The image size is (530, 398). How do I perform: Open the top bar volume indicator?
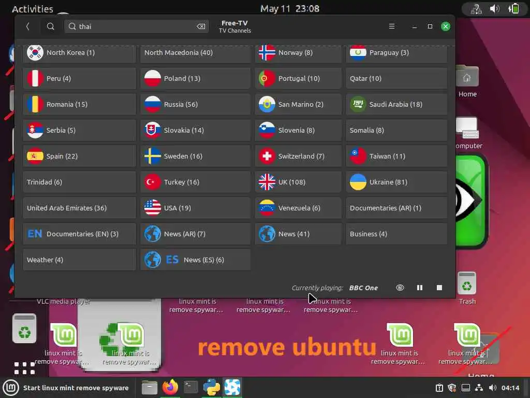(x=494, y=8)
